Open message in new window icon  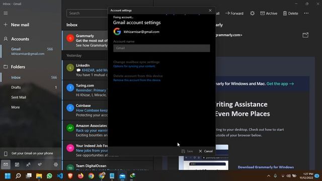pyautogui.click(x=305, y=35)
